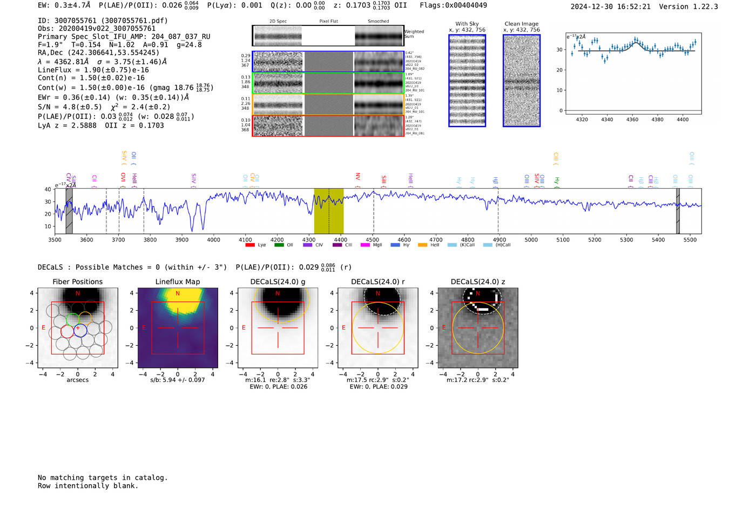Click the s/b: 5.94 +/- 0.097 caption

pos(178,380)
